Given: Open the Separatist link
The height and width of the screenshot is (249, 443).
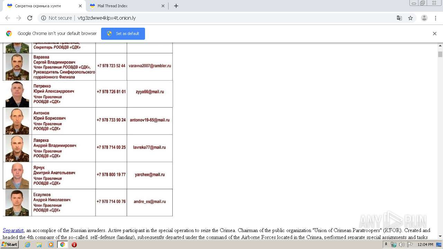Looking at the screenshot, I should pyautogui.click(x=13, y=230).
